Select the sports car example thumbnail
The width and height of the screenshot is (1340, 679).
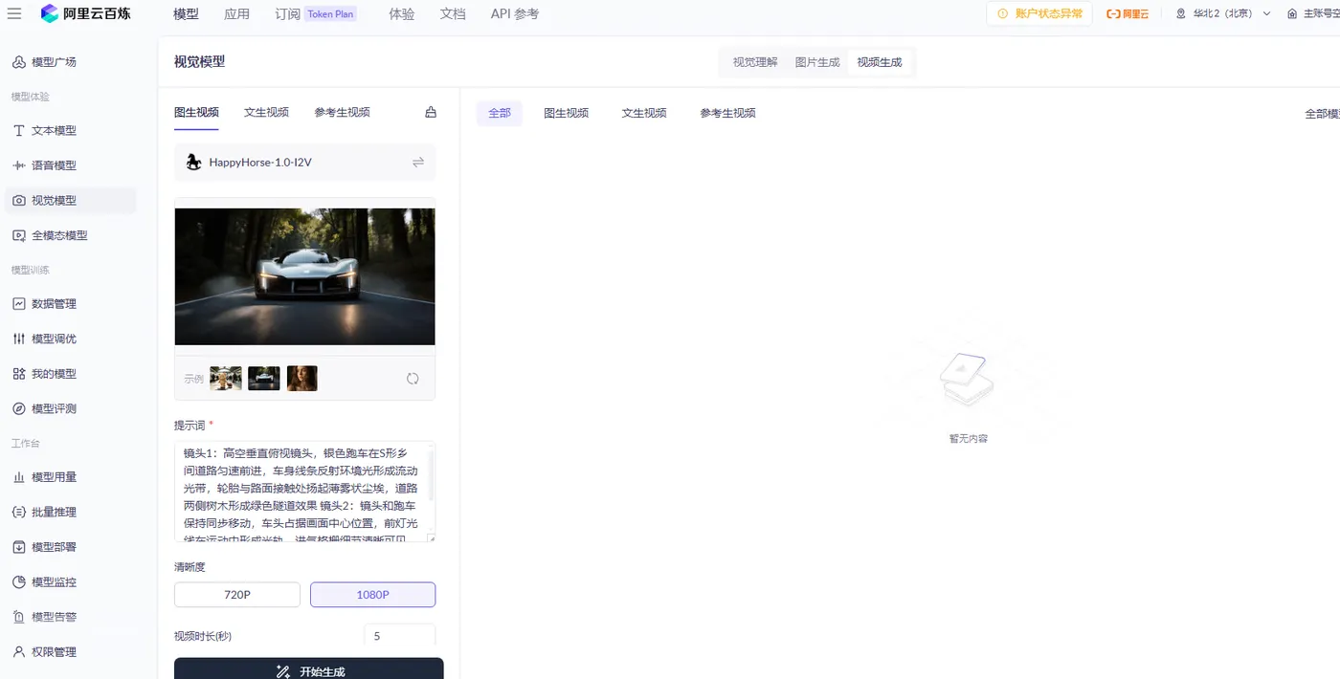point(263,378)
